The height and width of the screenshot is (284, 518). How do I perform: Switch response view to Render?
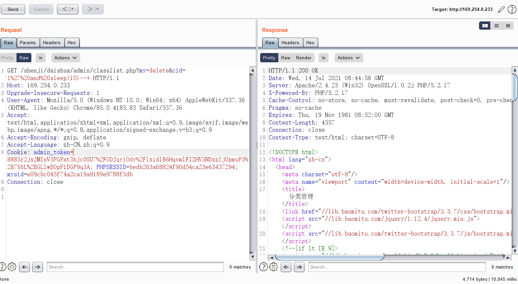coord(304,58)
